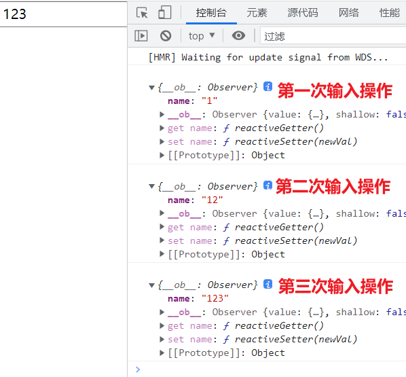
Task: Expand [[Prototype]] Object in second log
Action: [162, 254]
